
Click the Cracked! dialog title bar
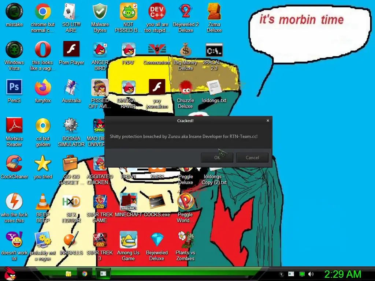point(185,121)
